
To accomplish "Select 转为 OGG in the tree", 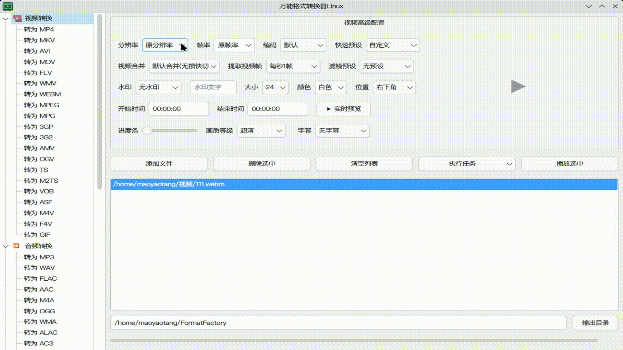I will pos(39,311).
